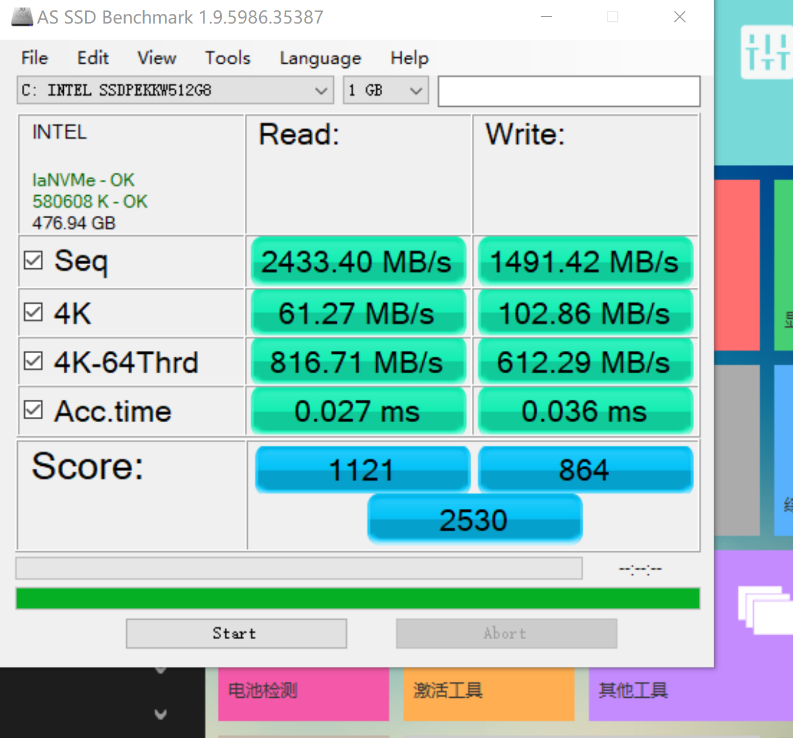Click the read access time 0.027 ms
The image size is (793, 738).
click(358, 411)
